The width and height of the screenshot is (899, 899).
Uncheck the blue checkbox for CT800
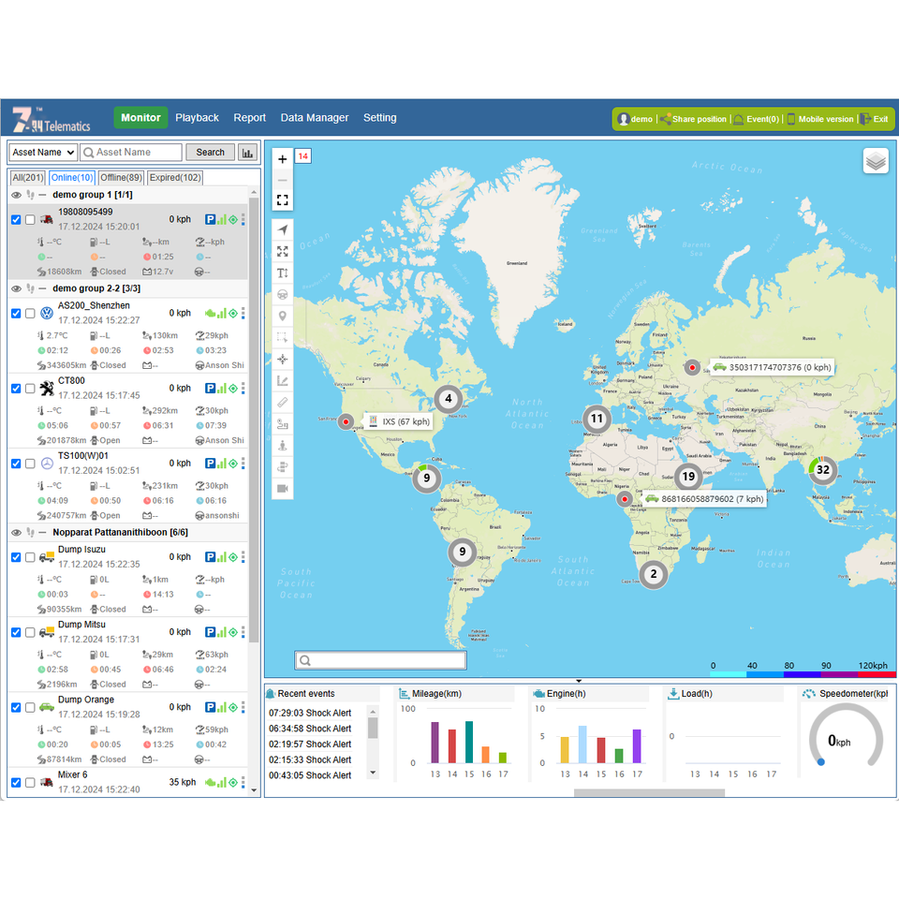coord(16,389)
